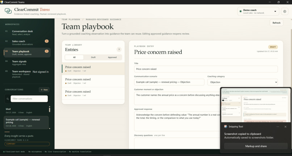Edit the Communication scenario field
Image resolution: width=292 pixels, height=156 pixels.
169,82
